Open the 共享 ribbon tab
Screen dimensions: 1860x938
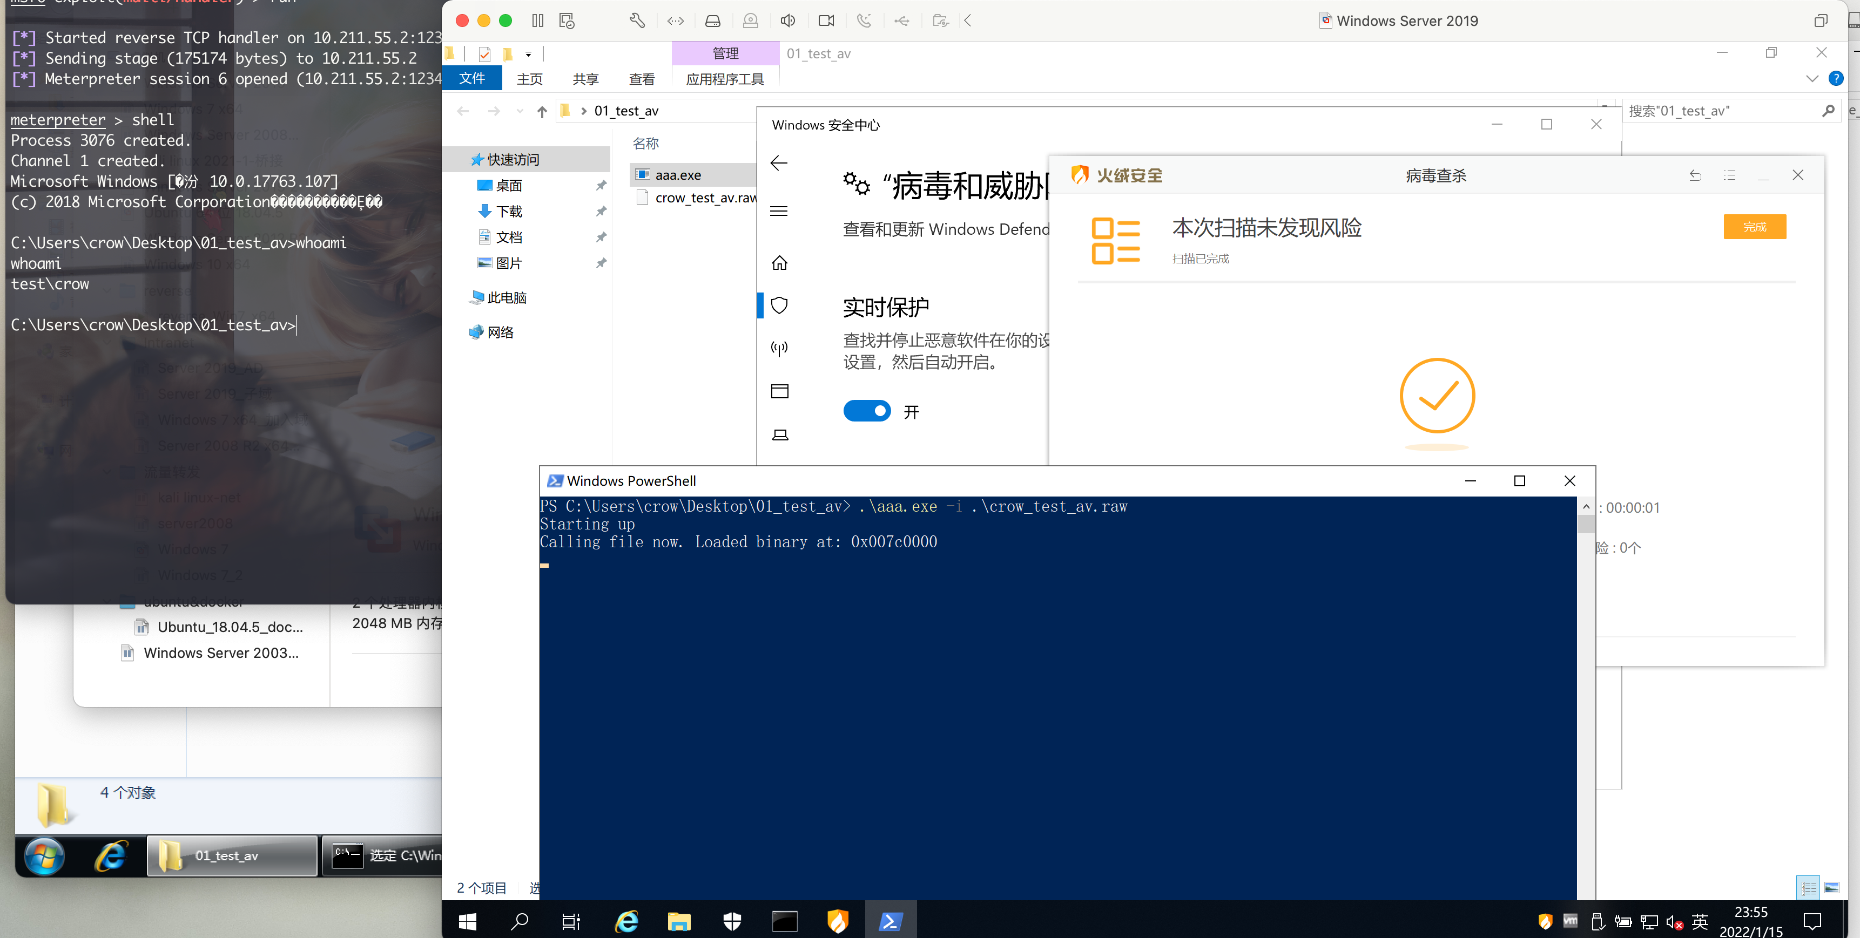point(585,79)
